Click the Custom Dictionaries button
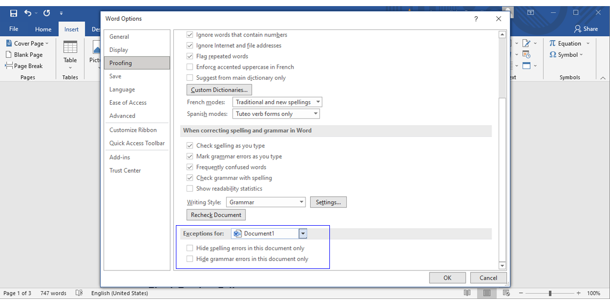 pyautogui.click(x=219, y=90)
